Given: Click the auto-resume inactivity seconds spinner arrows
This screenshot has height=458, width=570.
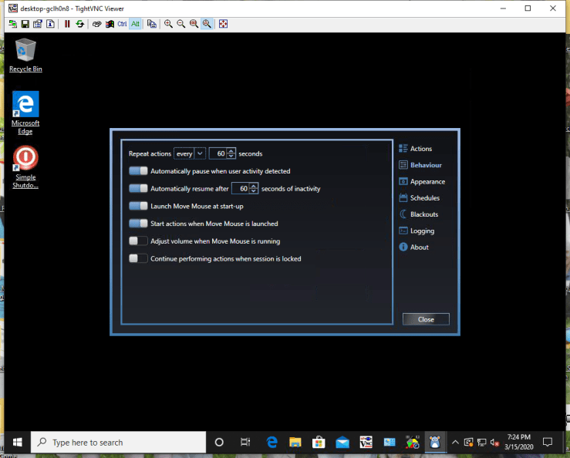Looking at the screenshot, I should (x=254, y=189).
